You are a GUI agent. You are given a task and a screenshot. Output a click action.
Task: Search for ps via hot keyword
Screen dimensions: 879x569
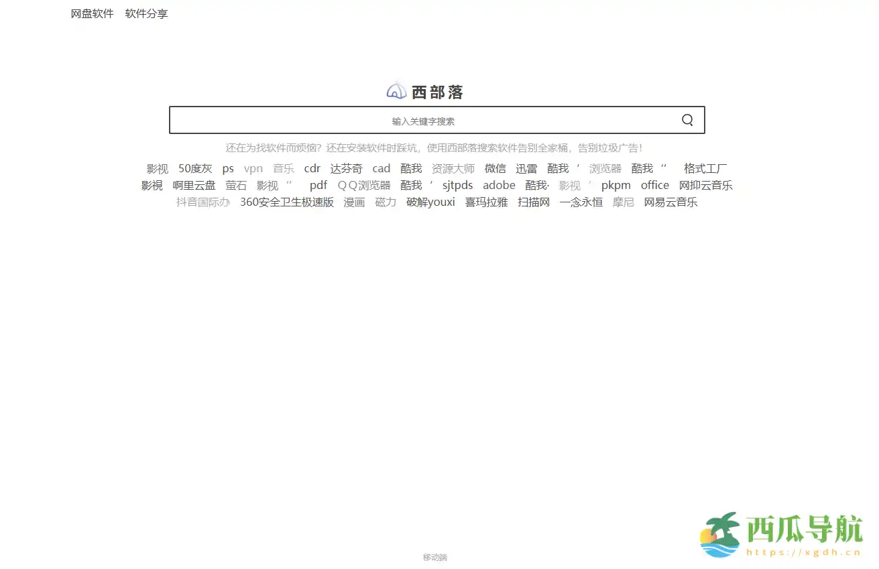tap(228, 168)
